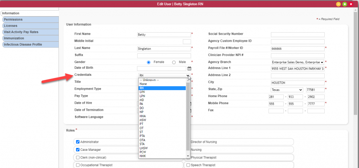The width and height of the screenshot is (359, 168).
Task: Open the Date of Birth calendar picker
Action: (189, 68)
